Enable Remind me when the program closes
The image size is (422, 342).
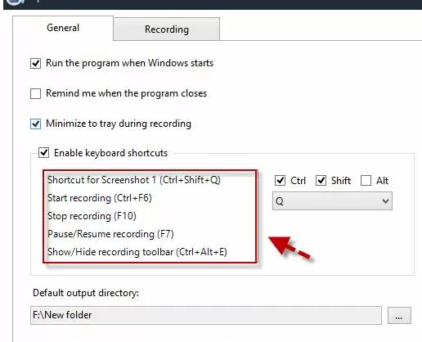tap(35, 93)
